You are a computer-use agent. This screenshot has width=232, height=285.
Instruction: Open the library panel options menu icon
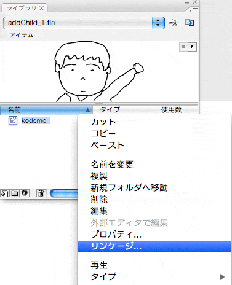tap(193, 10)
